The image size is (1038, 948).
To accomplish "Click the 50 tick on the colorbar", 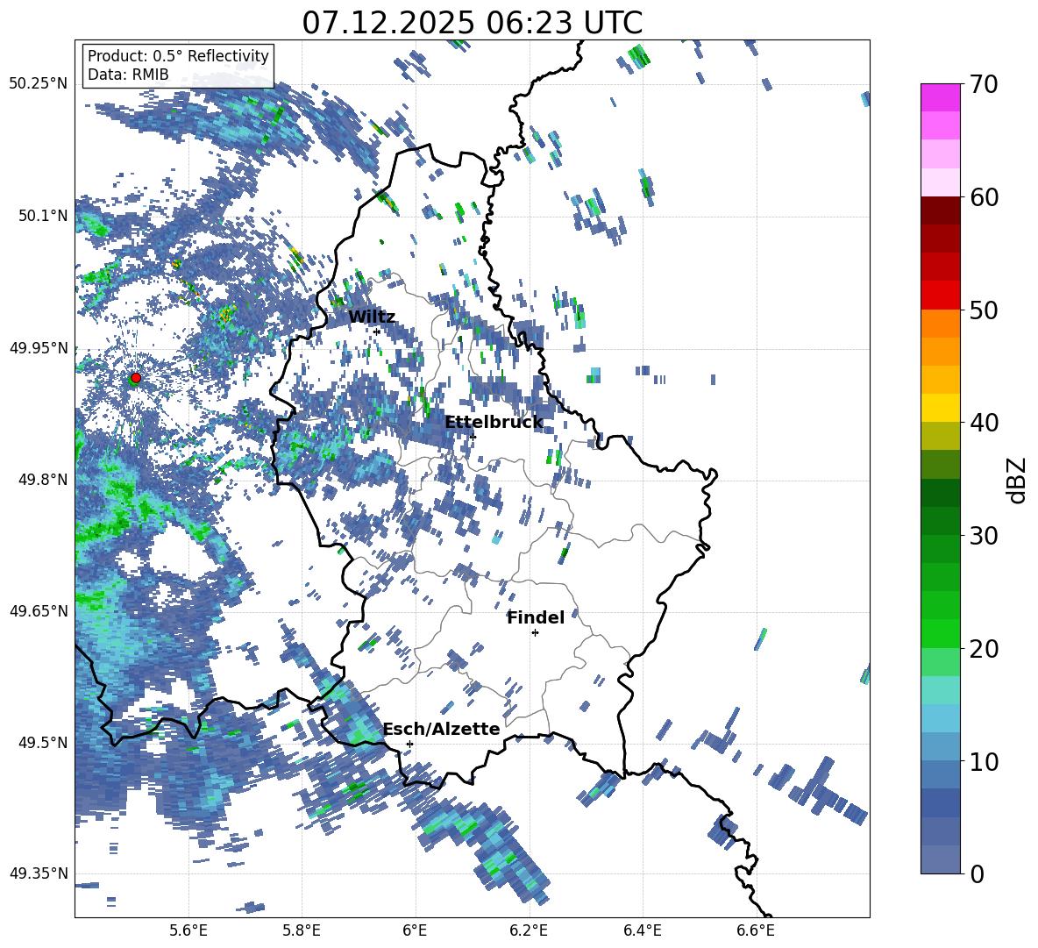I will pos(984,310).
